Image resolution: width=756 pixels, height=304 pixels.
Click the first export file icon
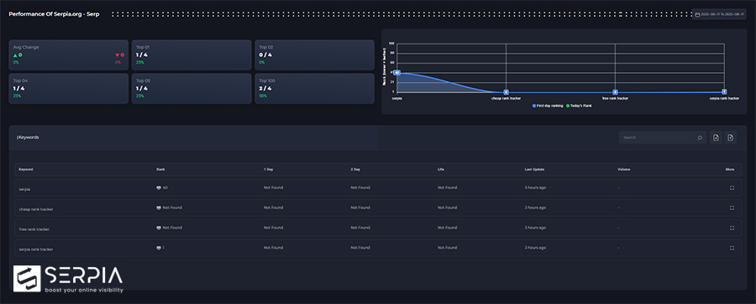[716, 137]
